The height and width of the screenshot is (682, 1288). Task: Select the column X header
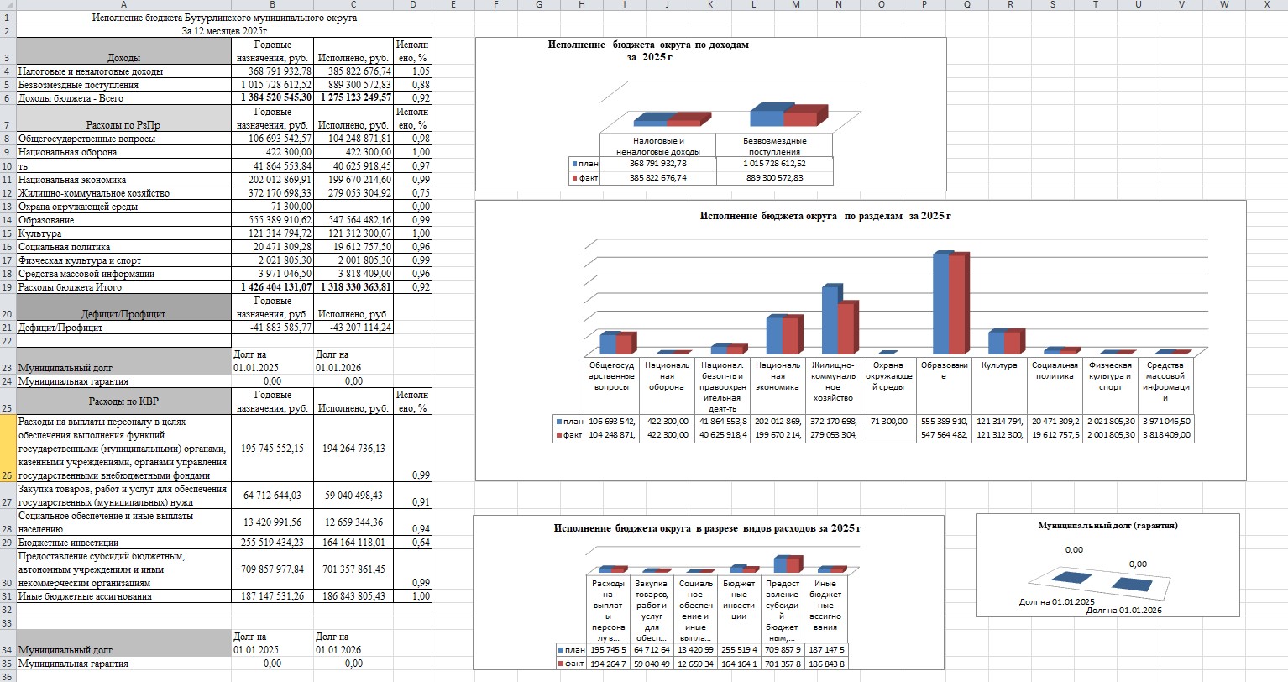[1266, 5]
